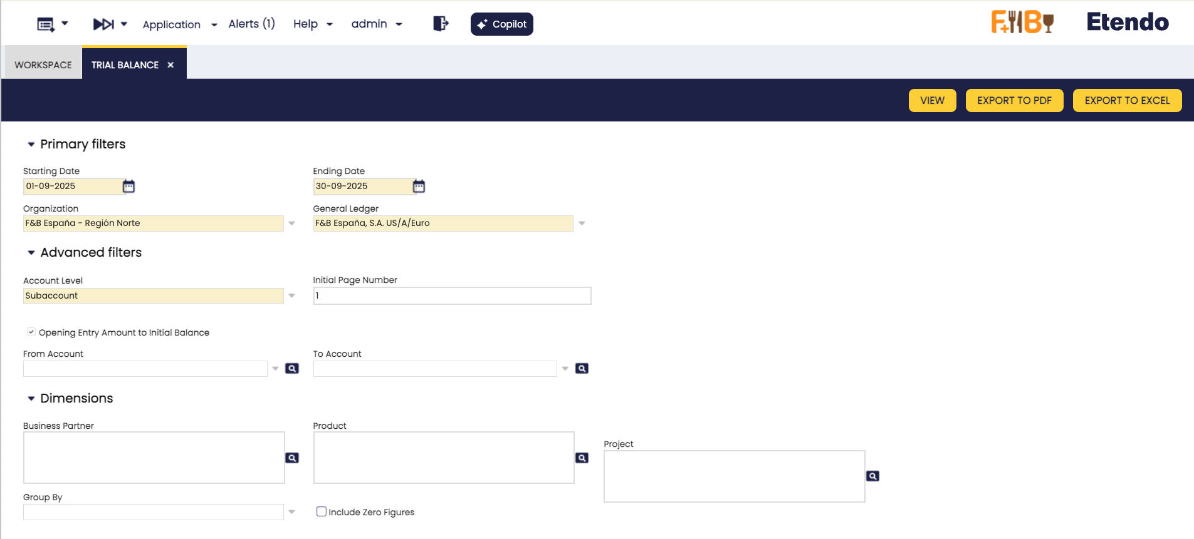Click the Initial Page Number field
Image resolution: width=1194 pixels, height=539 pixels.
coord(451,295)
